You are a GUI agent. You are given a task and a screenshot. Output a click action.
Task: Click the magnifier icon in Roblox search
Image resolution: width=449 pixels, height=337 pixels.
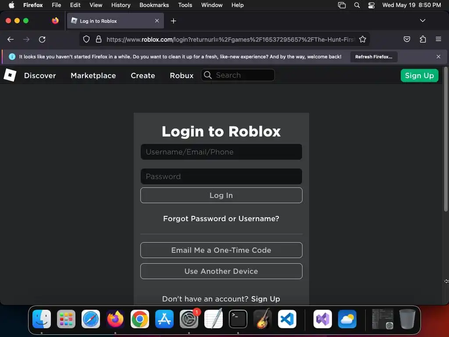click(208, 75)
